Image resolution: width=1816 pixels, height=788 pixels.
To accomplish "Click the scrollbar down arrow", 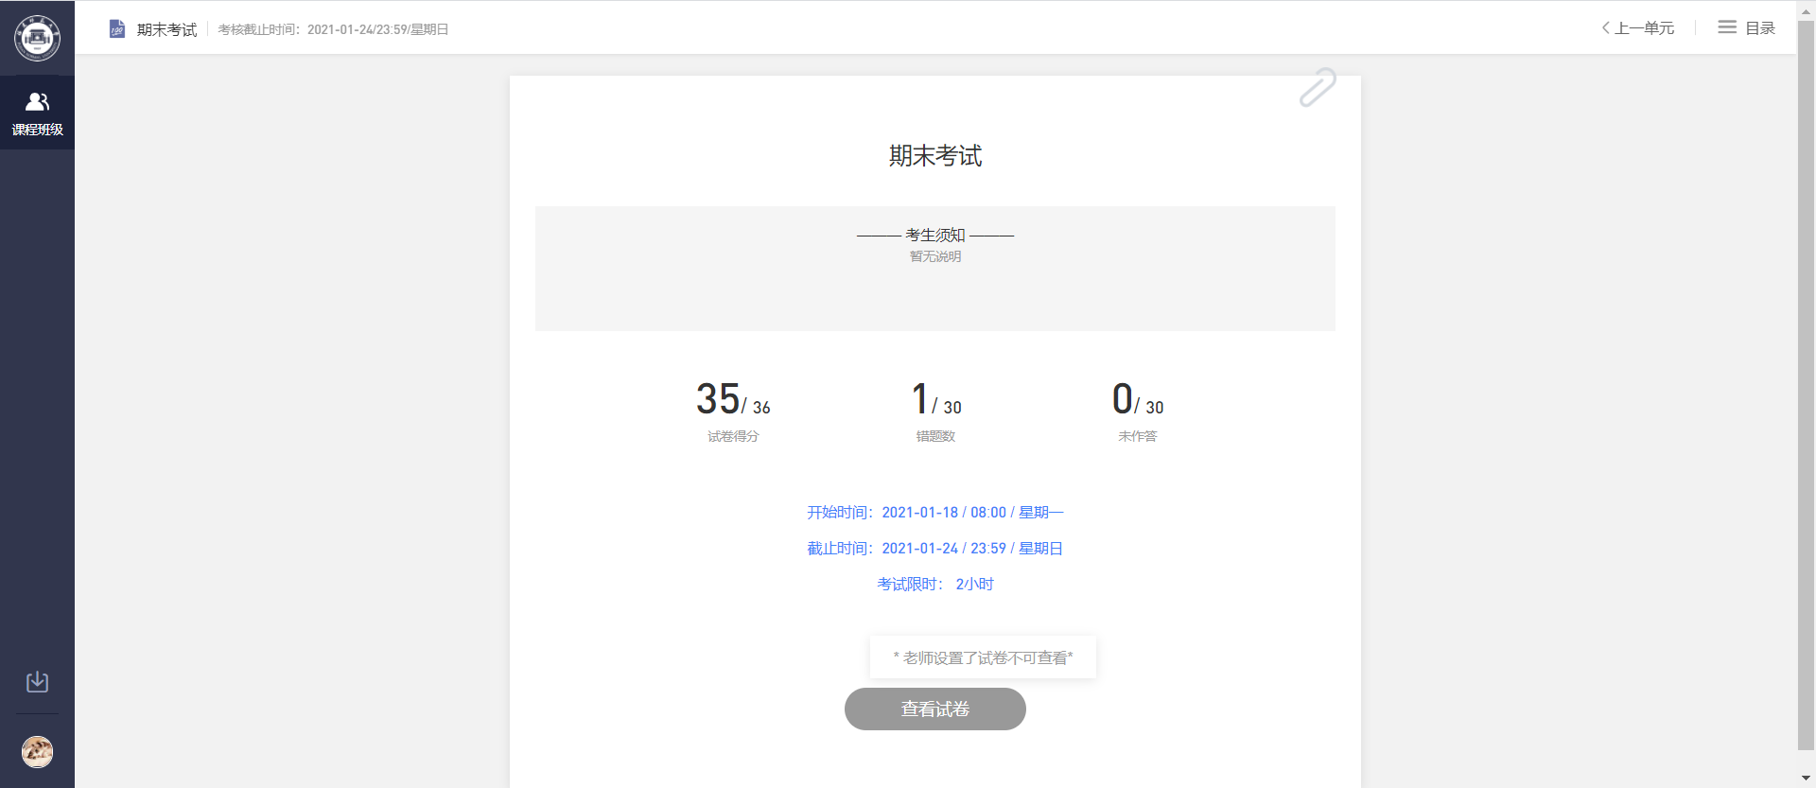I will 1806,779.
